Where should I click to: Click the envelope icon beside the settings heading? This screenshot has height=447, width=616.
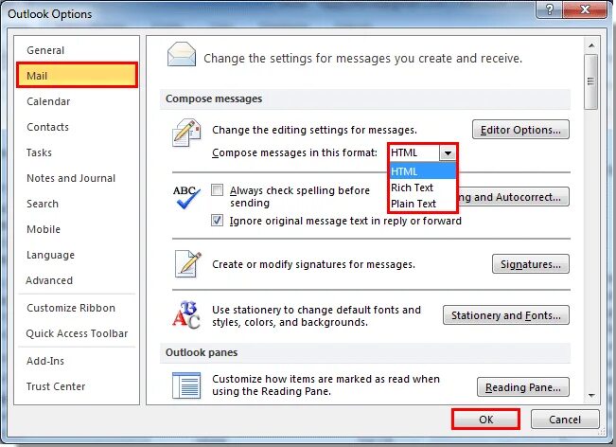coord(181,55)
